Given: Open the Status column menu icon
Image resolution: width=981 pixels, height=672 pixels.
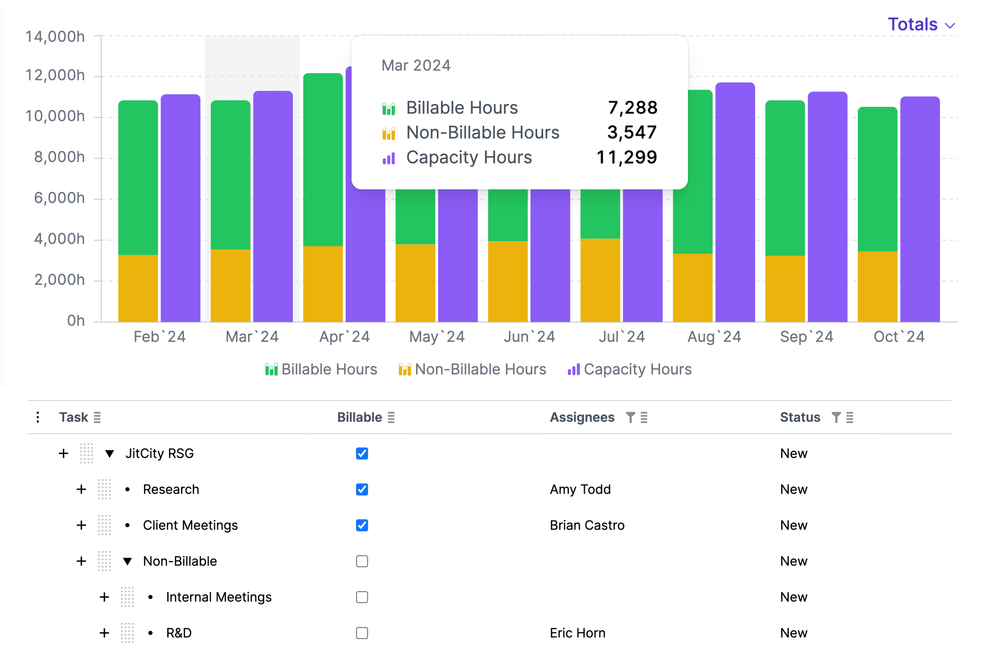Looking at the screenshot, I should coord(850,417).
